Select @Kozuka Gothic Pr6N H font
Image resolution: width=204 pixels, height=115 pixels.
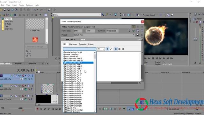tap(78, 63)
